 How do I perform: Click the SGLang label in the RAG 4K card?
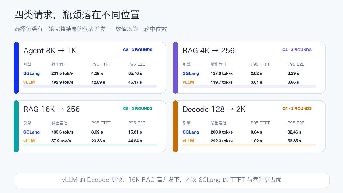coord(191,73)
